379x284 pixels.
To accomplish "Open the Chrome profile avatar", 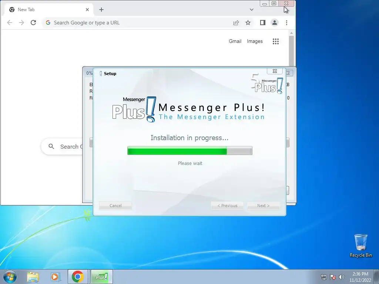I will (275, 23).
